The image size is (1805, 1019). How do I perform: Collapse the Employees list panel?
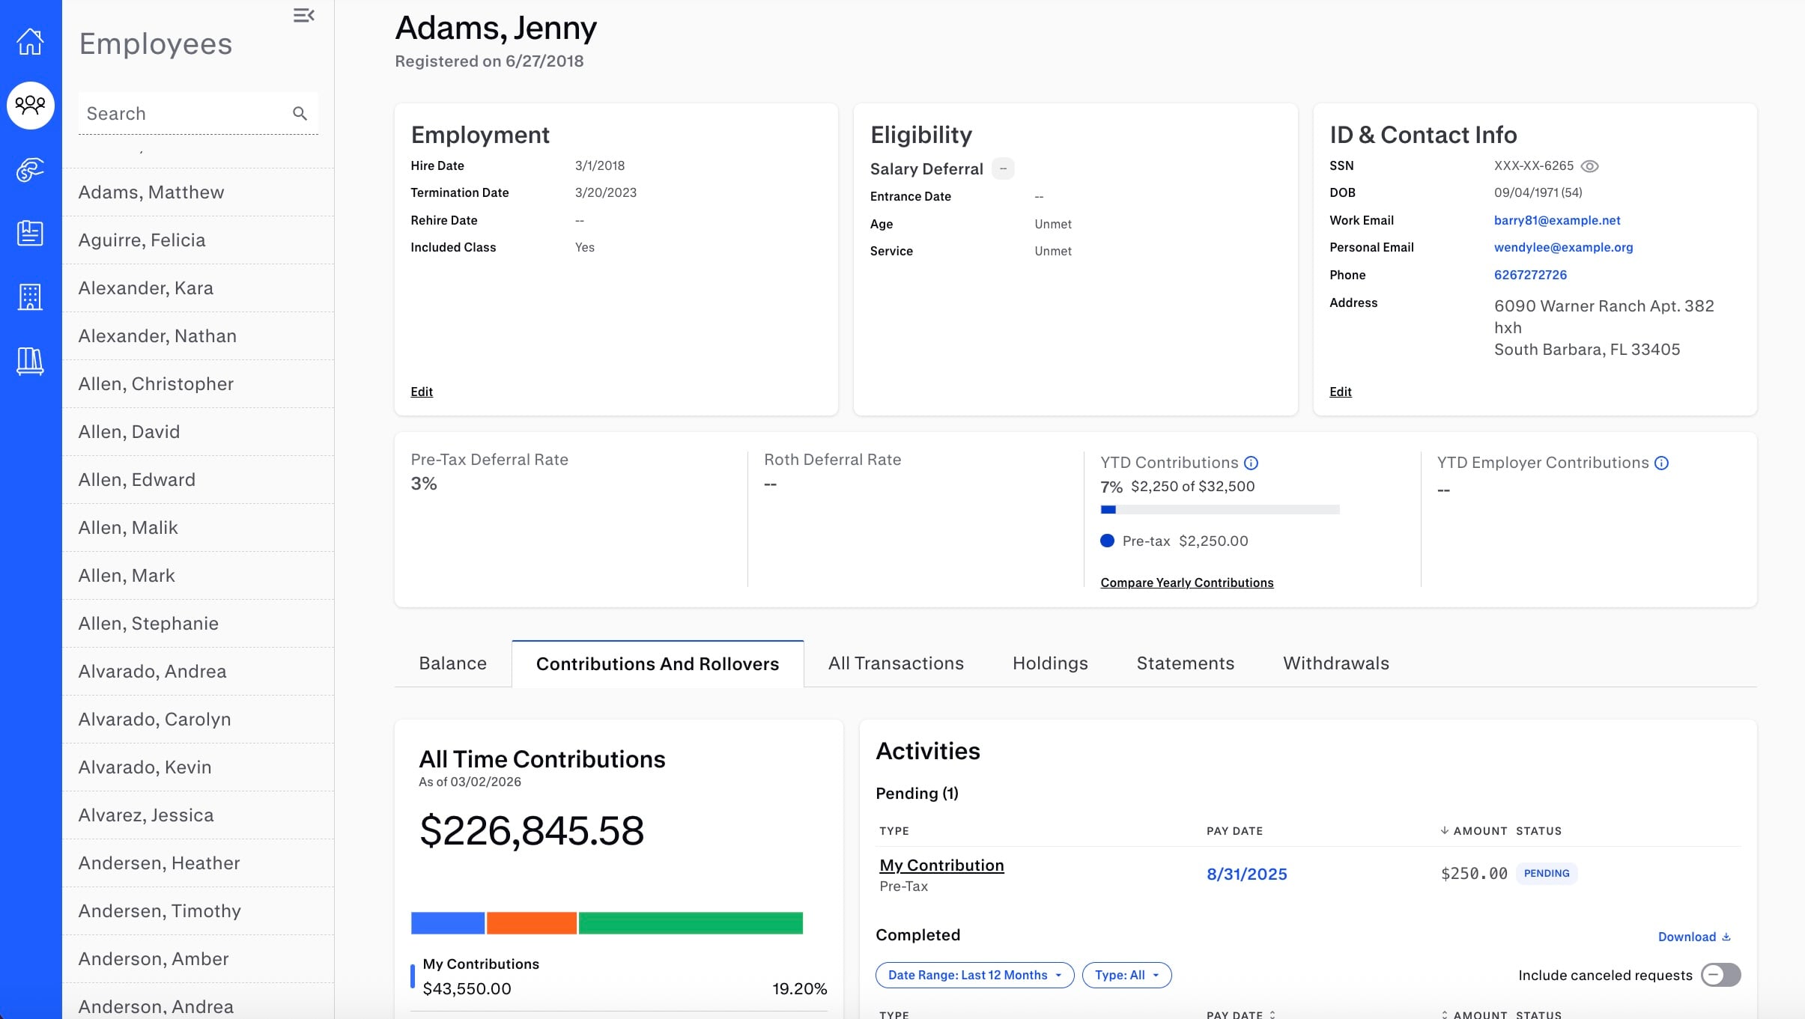point(303,16)
